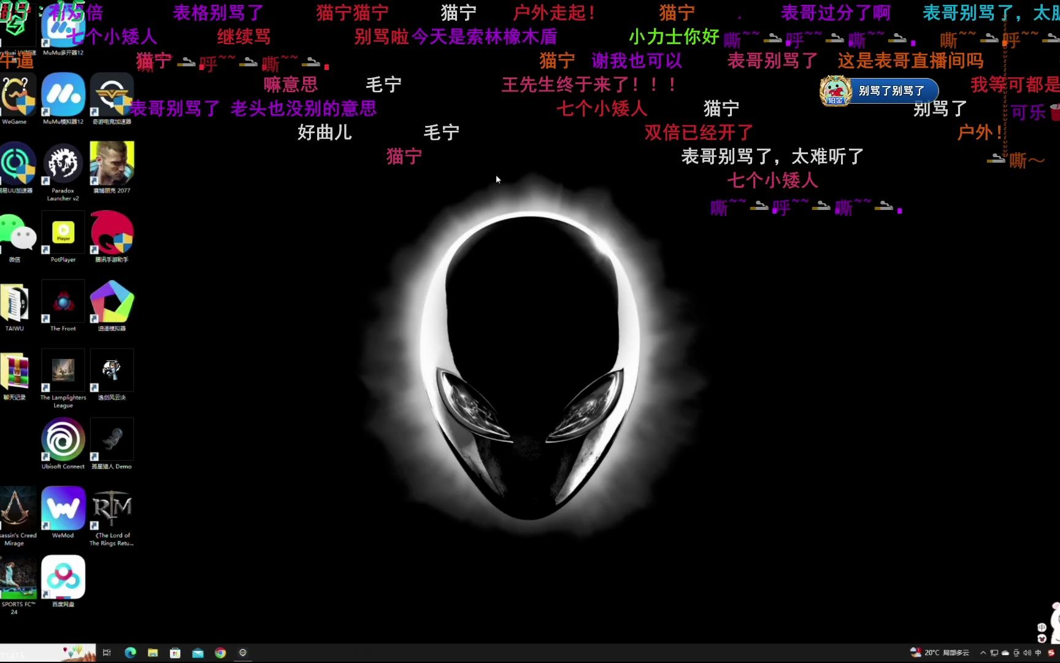Select the 腾讯手游助手 shortcut
This screenshot has height=663, width=1060.
coord(112,237)
